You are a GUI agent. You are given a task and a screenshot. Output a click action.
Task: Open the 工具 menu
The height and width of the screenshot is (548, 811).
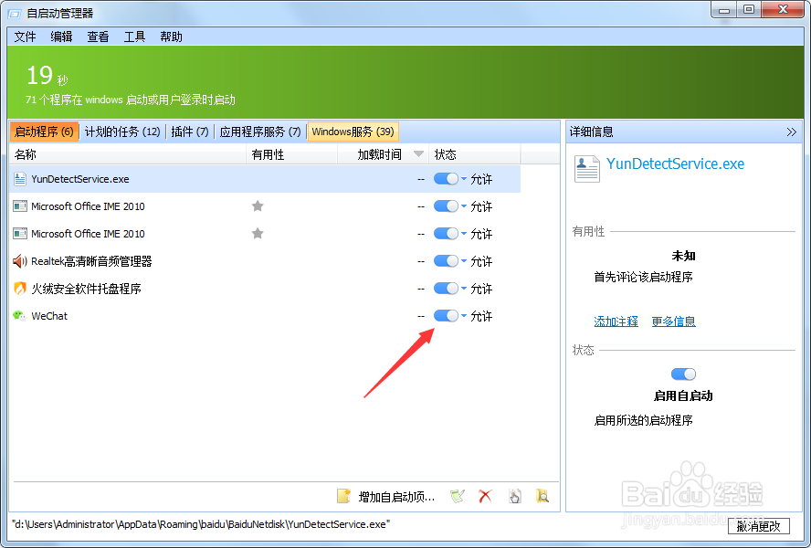134,37
